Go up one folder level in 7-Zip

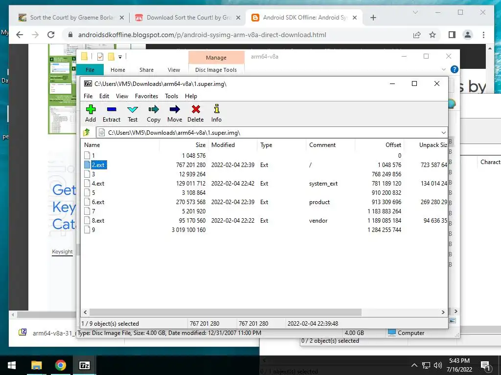[x=87, y=132]
